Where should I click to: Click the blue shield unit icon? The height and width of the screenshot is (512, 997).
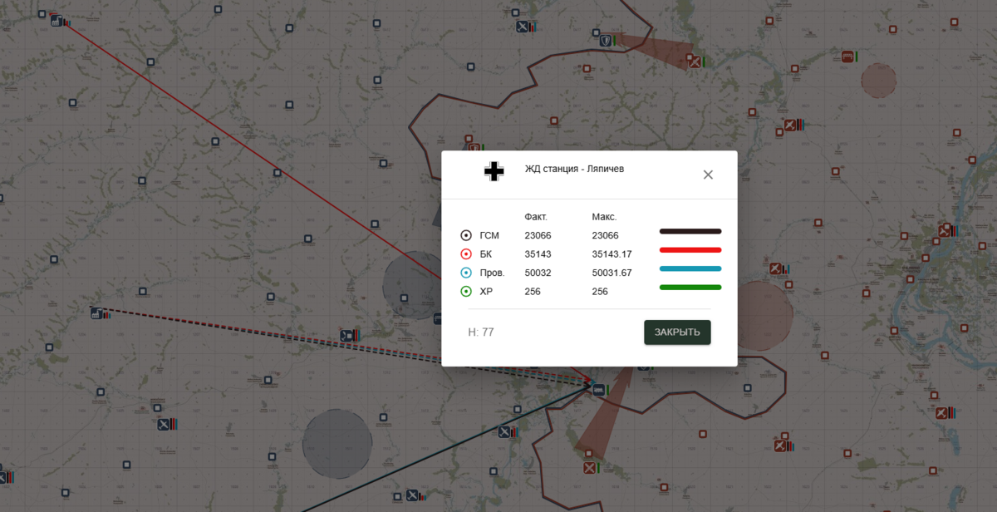pyautogui.click(x=606, y=40)
